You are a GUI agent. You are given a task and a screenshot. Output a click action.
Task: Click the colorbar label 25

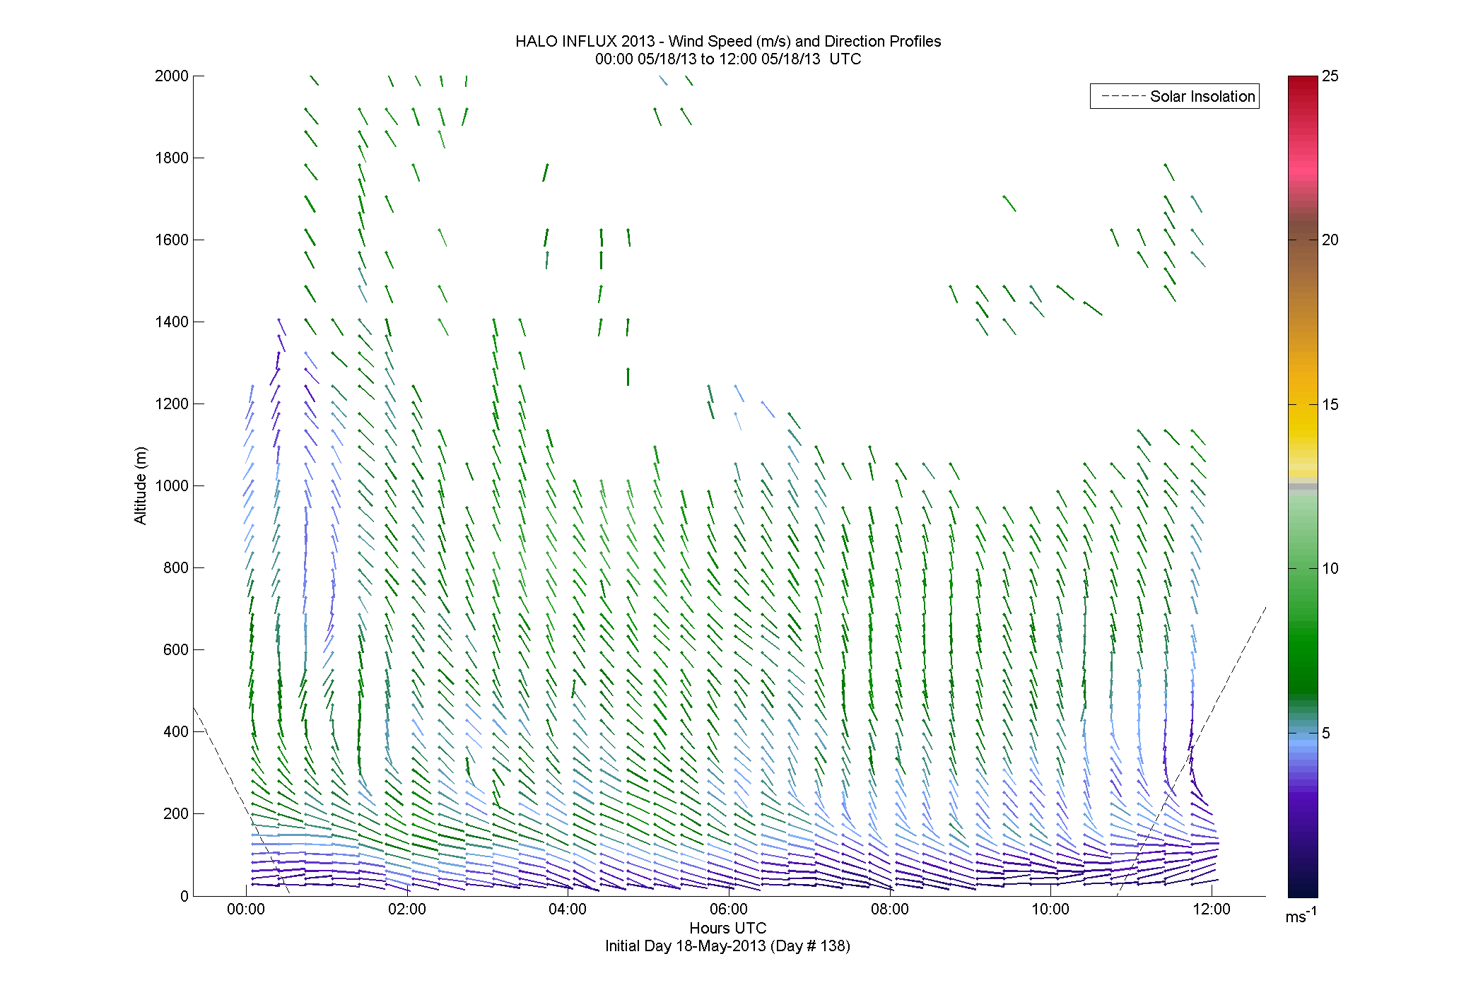tap(1330, 76)
